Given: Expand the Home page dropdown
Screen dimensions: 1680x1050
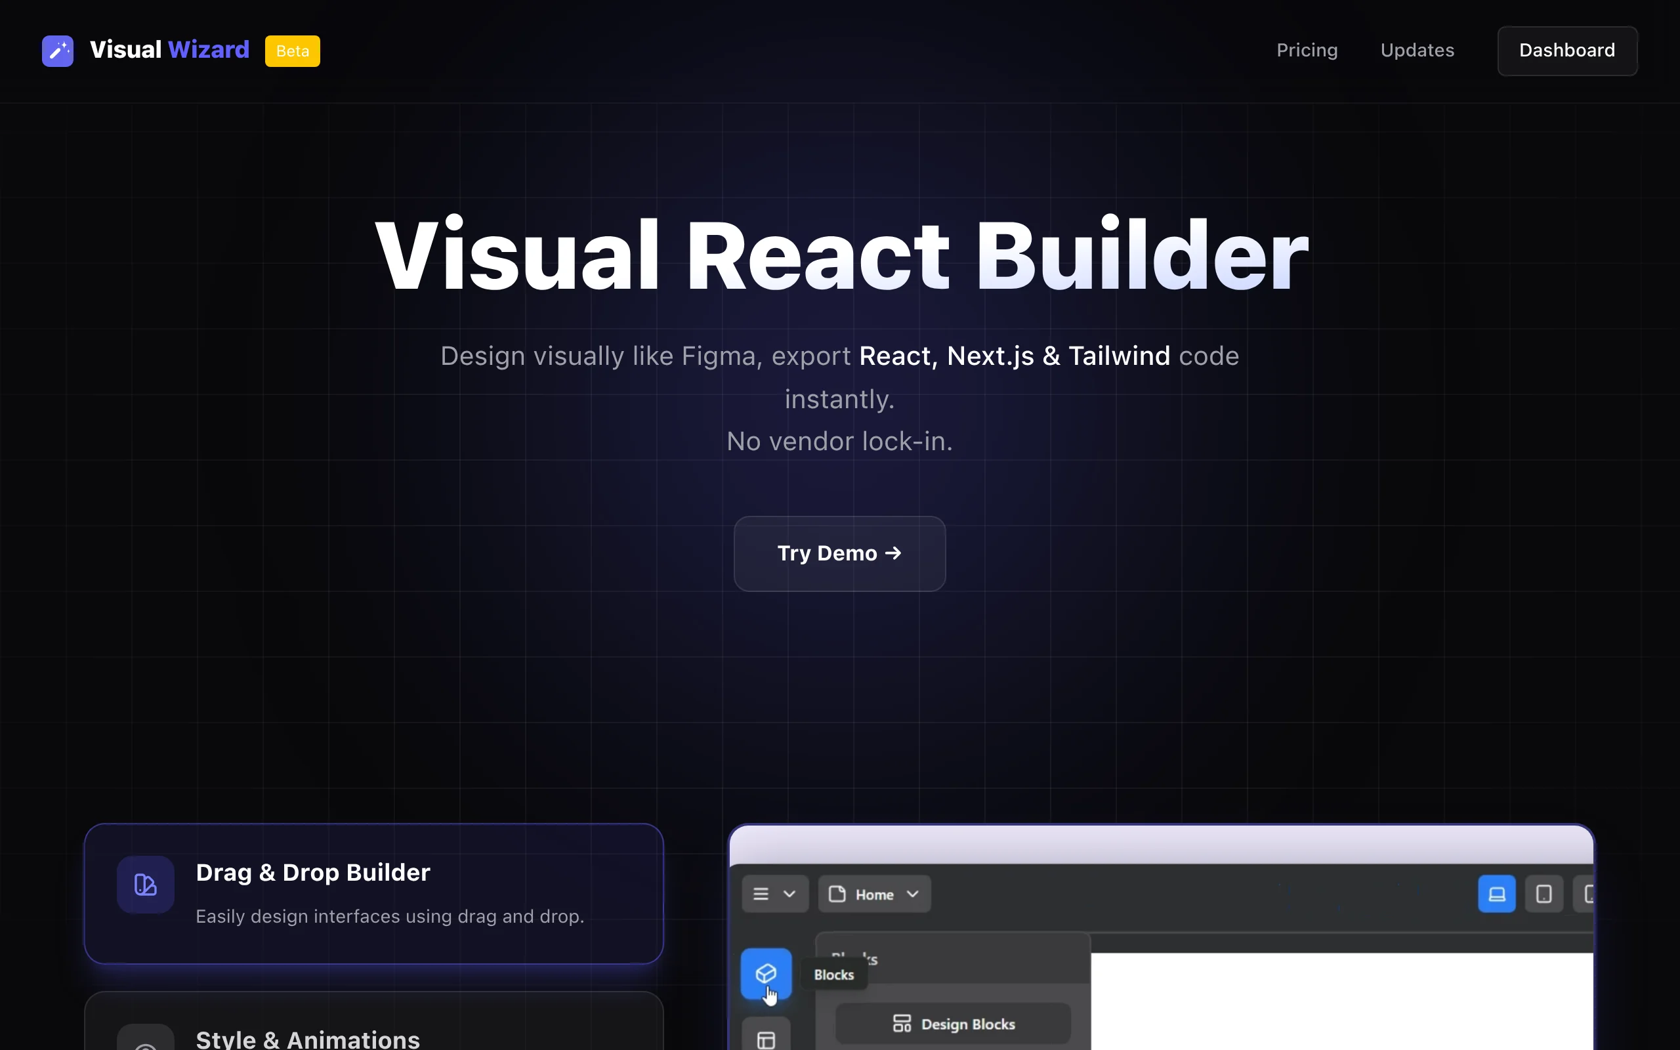Looking at the screenshot, I should tap(912, 894).
